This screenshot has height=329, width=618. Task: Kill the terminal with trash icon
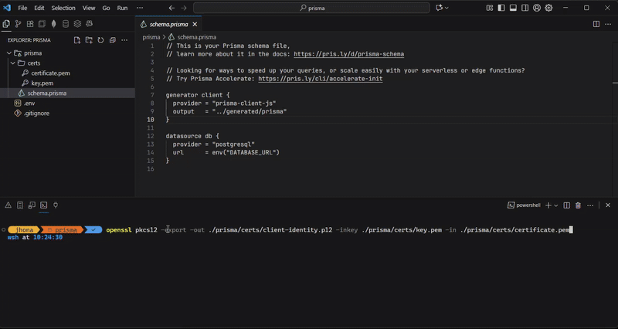tap(578, 205)
